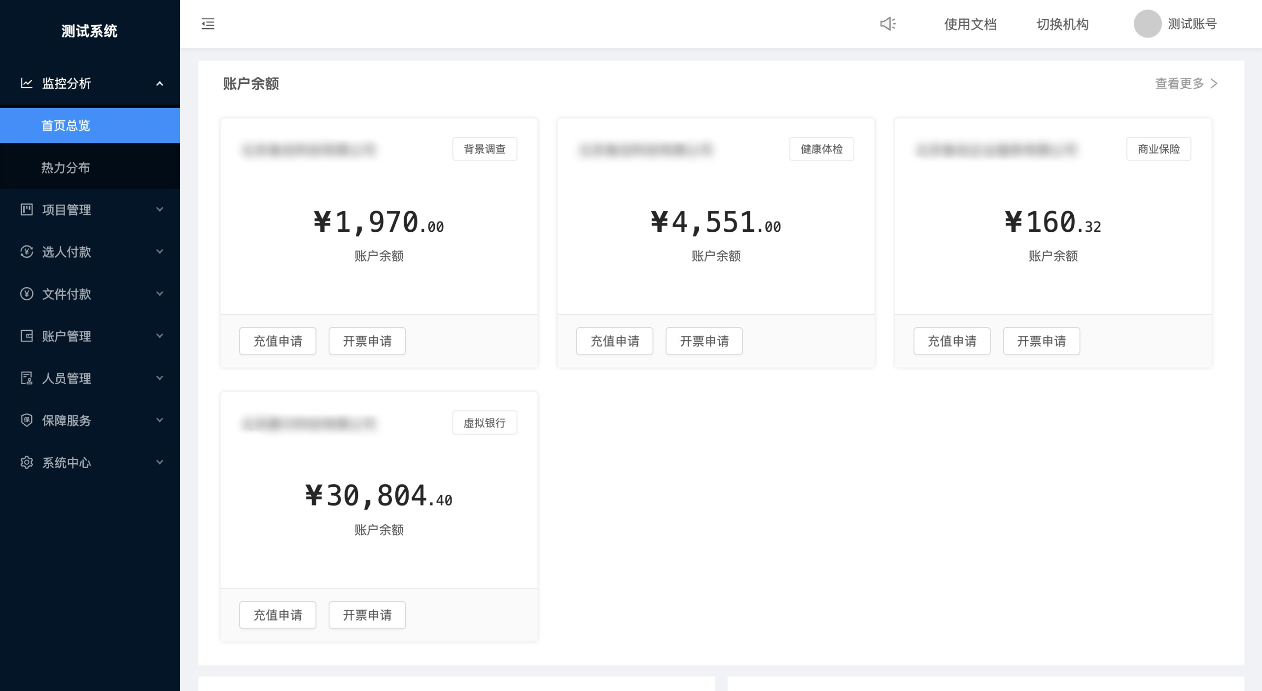
Task: Expand the 项目管理 submenu arrow
Action: [159, 209]
